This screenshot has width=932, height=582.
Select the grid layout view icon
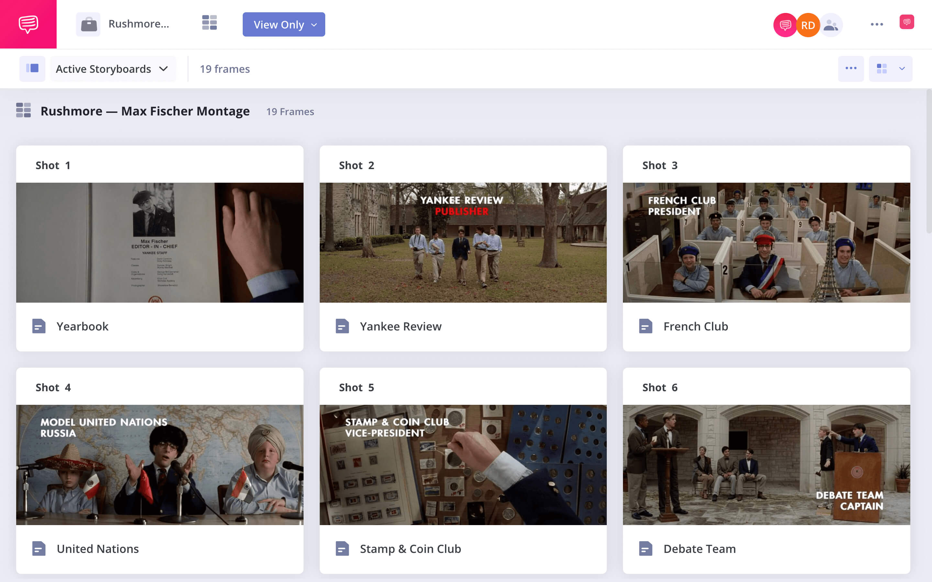click(882, 69)
